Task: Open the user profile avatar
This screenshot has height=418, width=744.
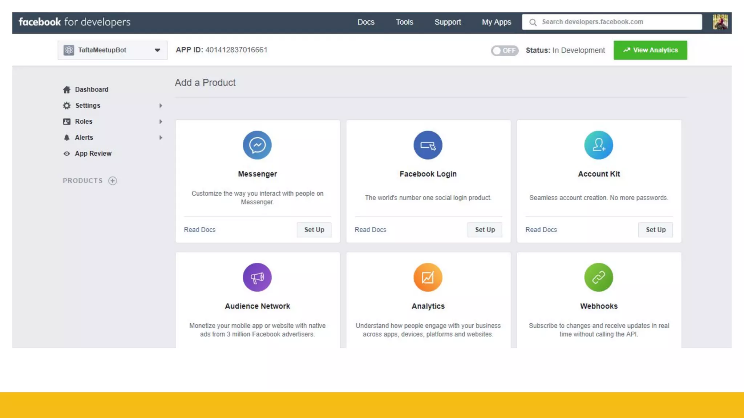Action: pos(720,22)
